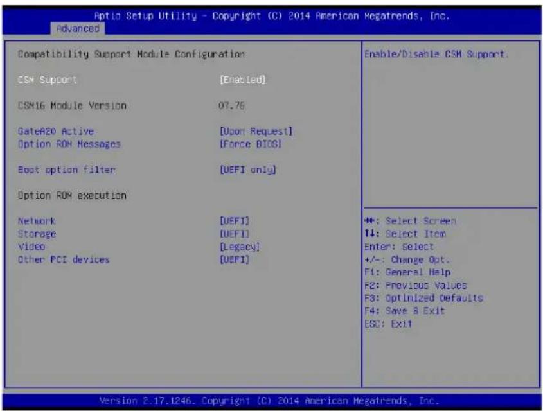Click Compatibility Support Module Configuration heading
Viewport: 543px width, 411px height.
click(x=131, y=55)
